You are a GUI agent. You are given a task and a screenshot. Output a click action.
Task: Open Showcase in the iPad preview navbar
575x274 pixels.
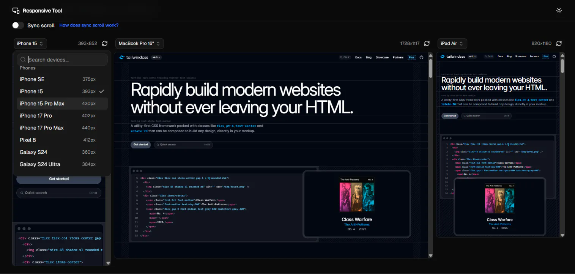click(x=521, y=57)
